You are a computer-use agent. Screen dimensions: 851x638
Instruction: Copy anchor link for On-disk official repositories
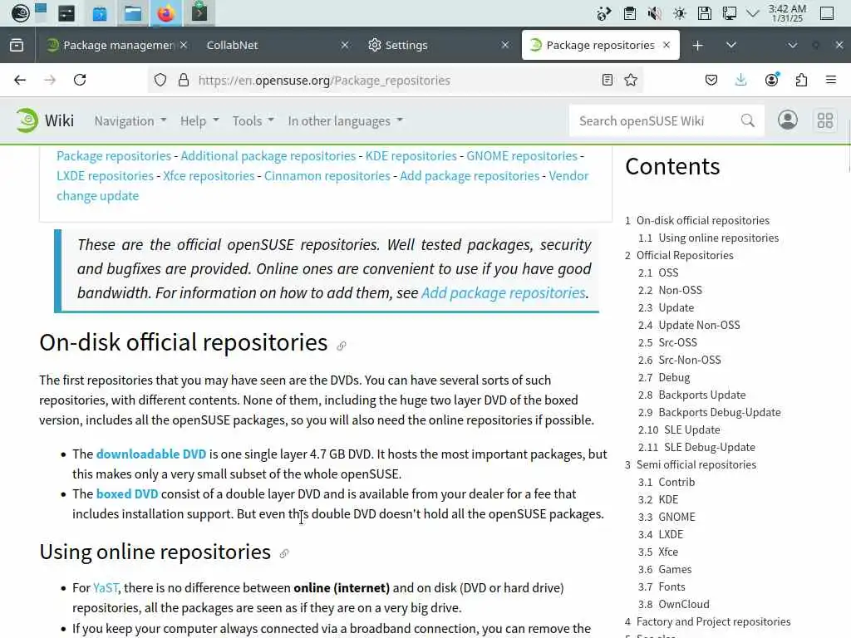pos(342,346)
